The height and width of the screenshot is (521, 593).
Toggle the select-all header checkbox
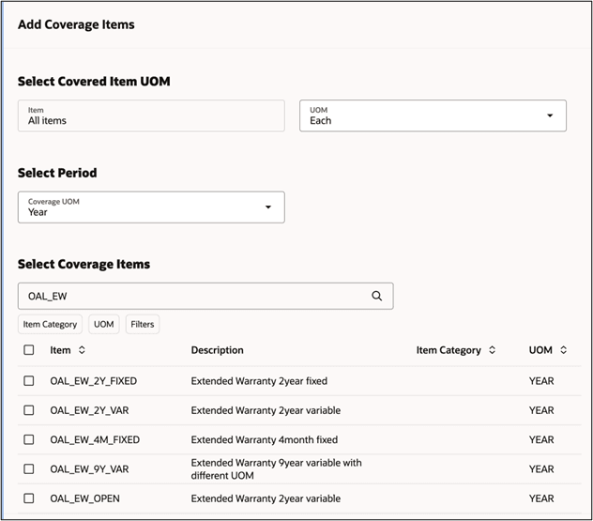pyautogui.click(x=29, y=350)
